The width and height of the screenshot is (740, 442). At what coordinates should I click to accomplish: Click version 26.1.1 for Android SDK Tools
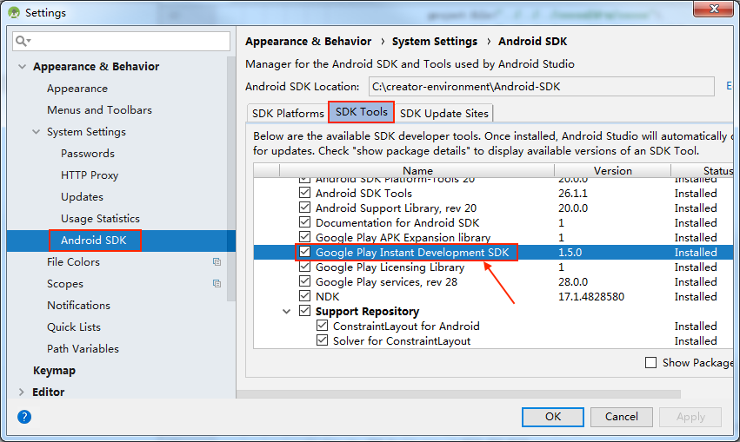pos(573,193)
